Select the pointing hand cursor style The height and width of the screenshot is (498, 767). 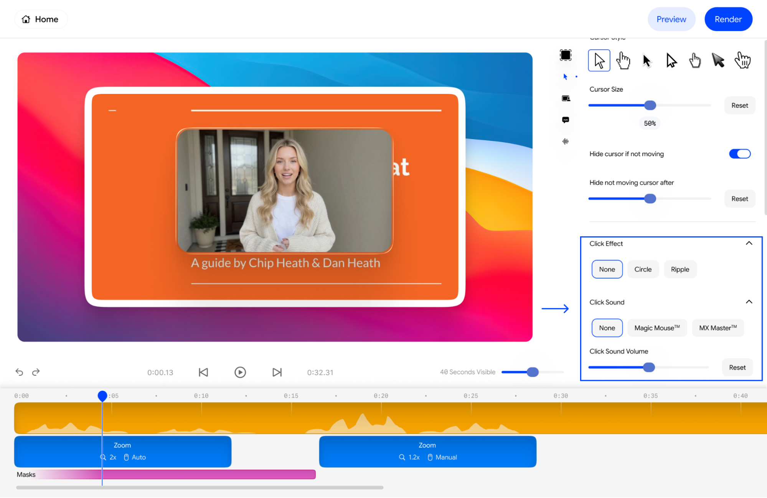pyautogui.click(x=623, y=61)
